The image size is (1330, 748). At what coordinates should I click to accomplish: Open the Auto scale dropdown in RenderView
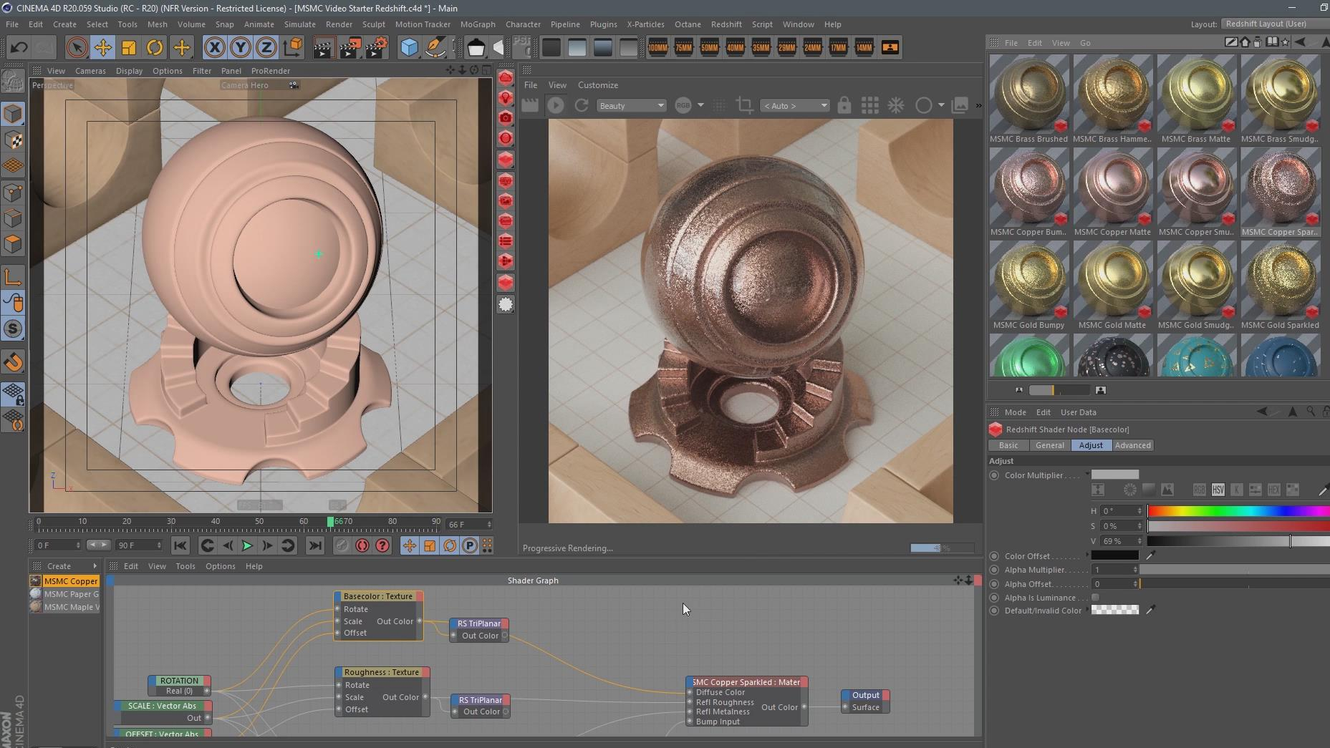tap(795, 106)
